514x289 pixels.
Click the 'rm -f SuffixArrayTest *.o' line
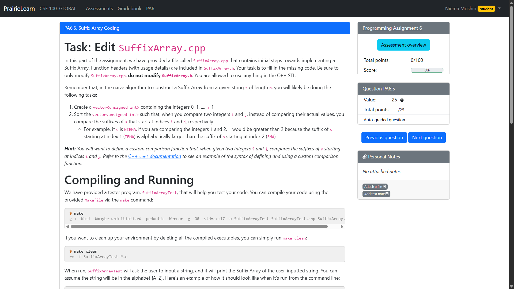coord(99,257)
